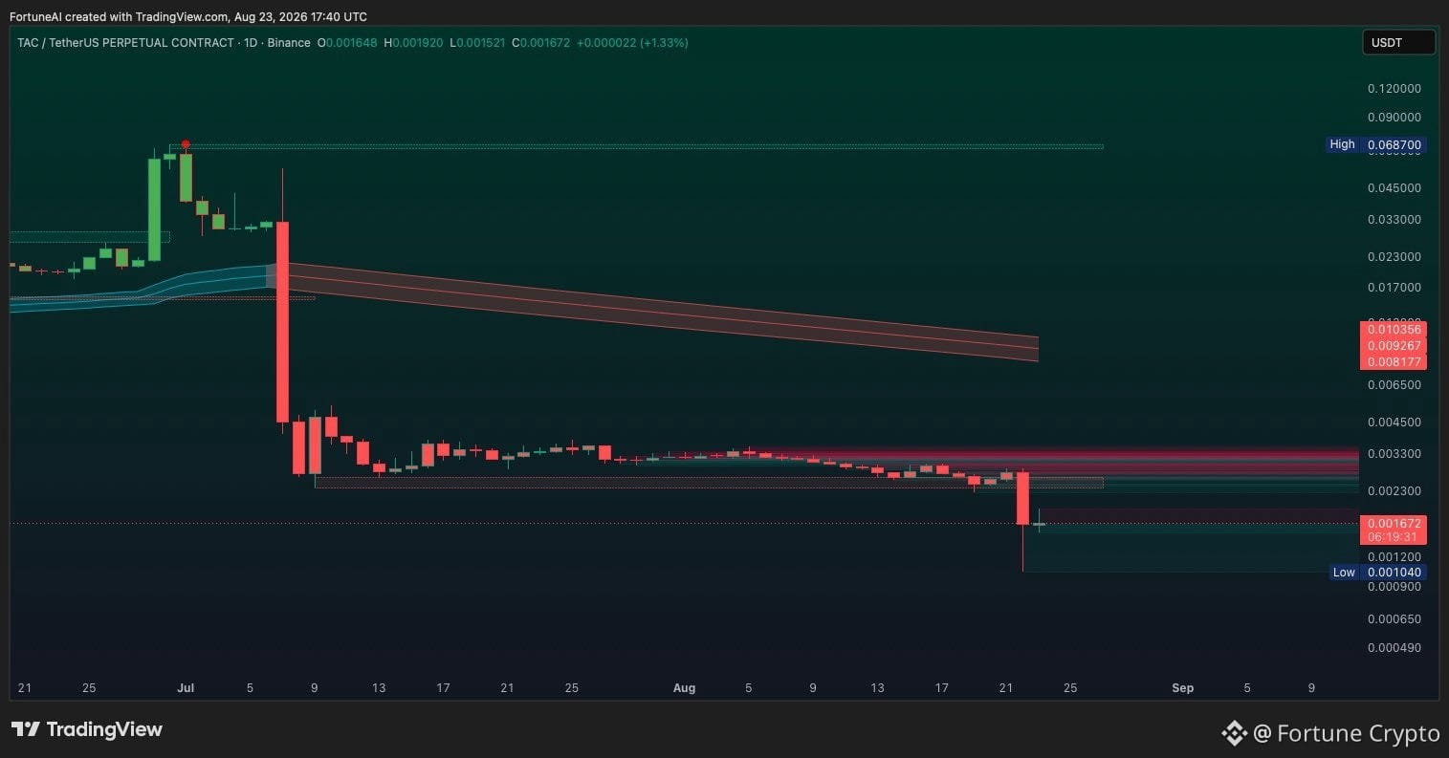This screenshot has width=1449, height=758.
Task: Click the Jul label on the time axis
Action: (x=186, y=687)
